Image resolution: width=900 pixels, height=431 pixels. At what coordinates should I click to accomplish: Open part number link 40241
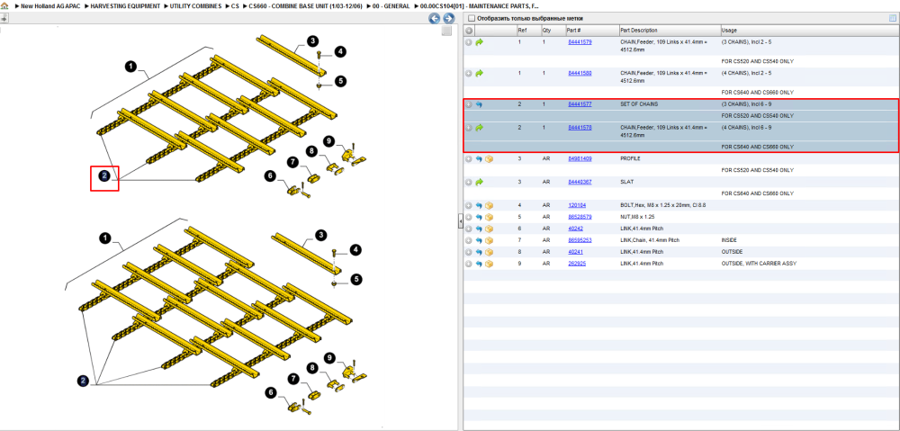pyautogui.click(x=575, y=252)
